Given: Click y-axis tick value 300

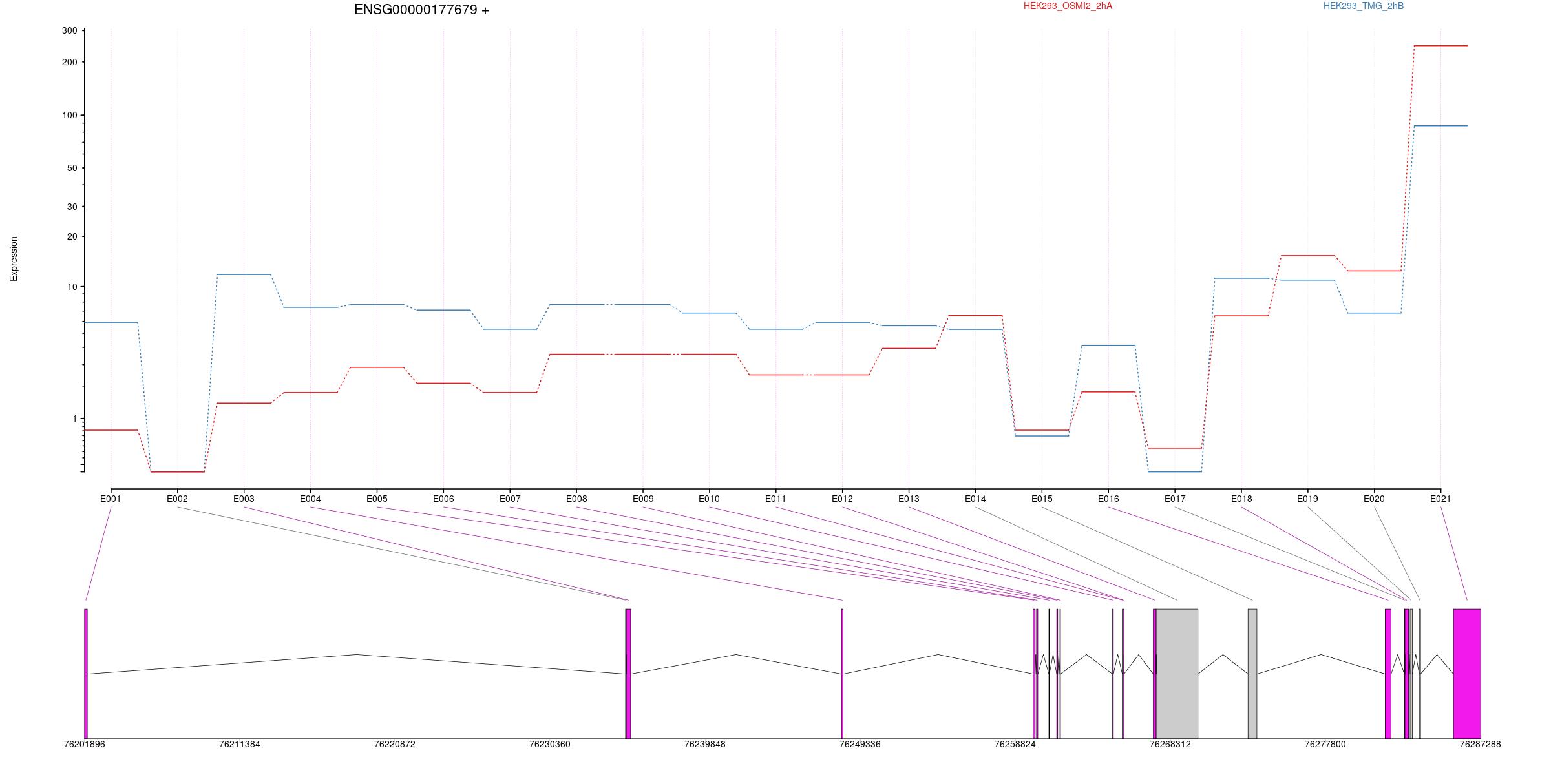Looking at the screenshot, I should pyautogui.click(x=70, y=30).
